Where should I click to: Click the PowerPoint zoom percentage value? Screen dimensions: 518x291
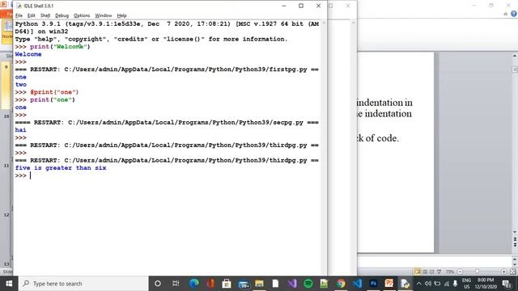[x=450, y=272]
